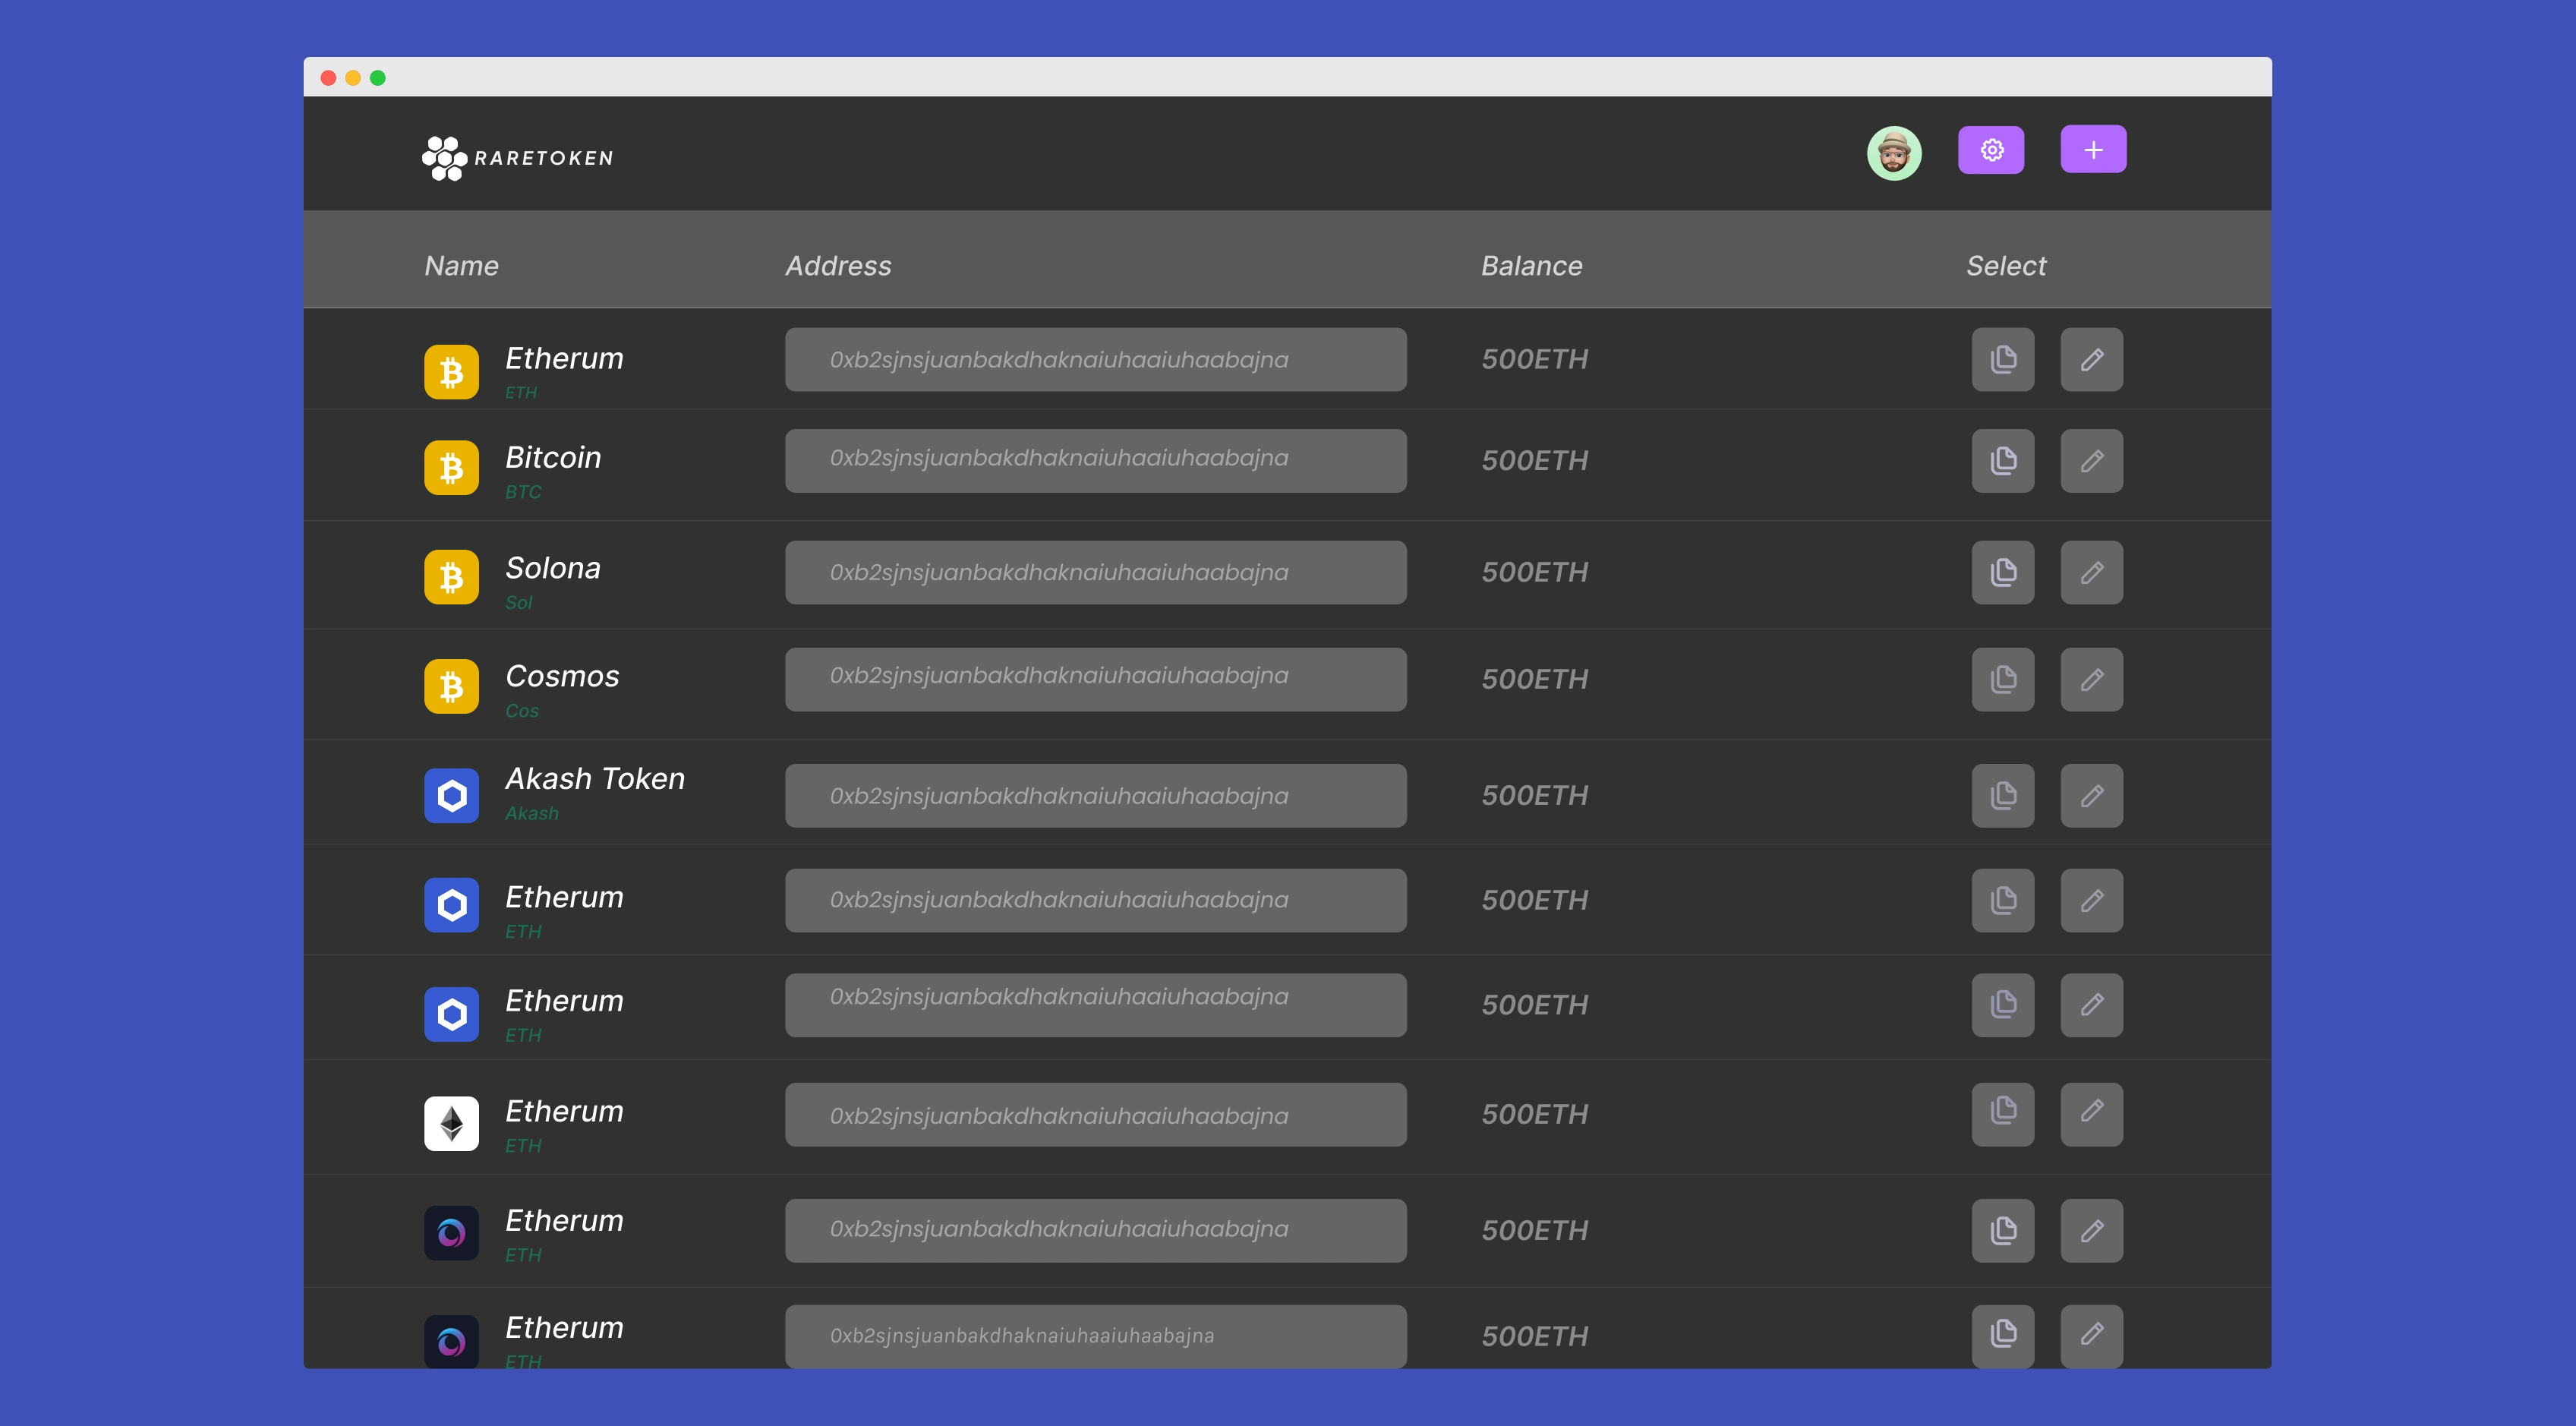Click the purple plus add button
Image resolution: width=2576 pixels, height=1426 pixels.
(2093, 150)
